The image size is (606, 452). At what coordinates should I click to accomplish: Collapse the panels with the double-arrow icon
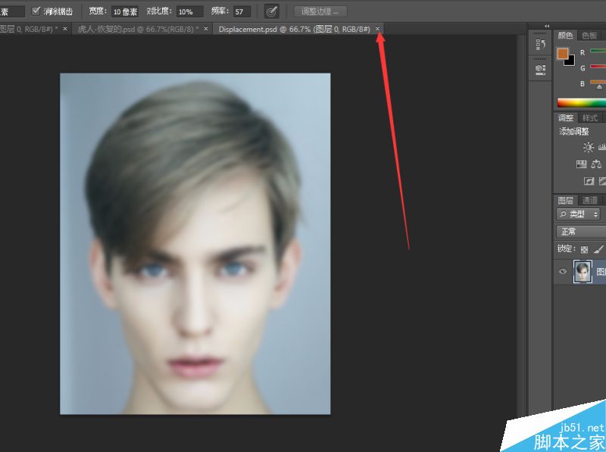click(547, 26)
